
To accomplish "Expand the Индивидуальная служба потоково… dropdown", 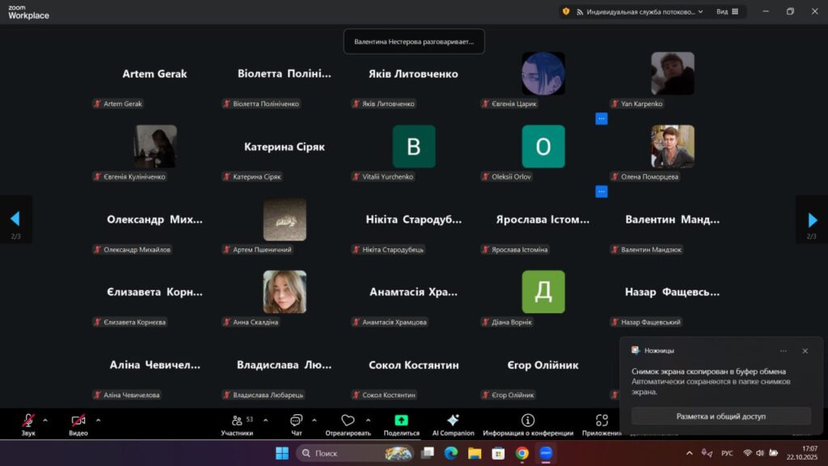I will pyautogui.click(x=699, y=11).
